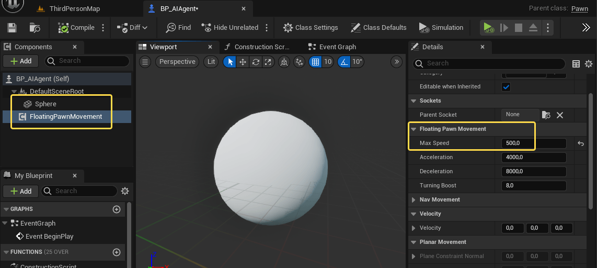Click the Stop square playback icon
The width and height of the screenshot is (597, 268).
tap(518, 27)
